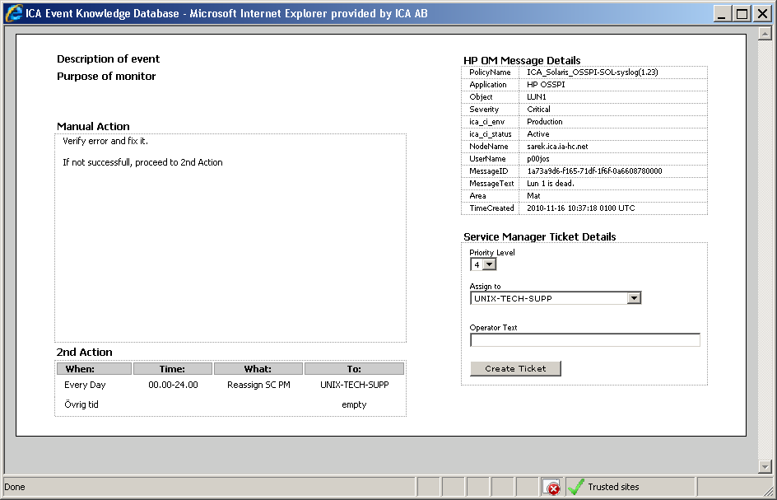The width and height of the screenshot is (777, 500).
Task: Click the Object value LUN1
Action: tap(536, 96)
